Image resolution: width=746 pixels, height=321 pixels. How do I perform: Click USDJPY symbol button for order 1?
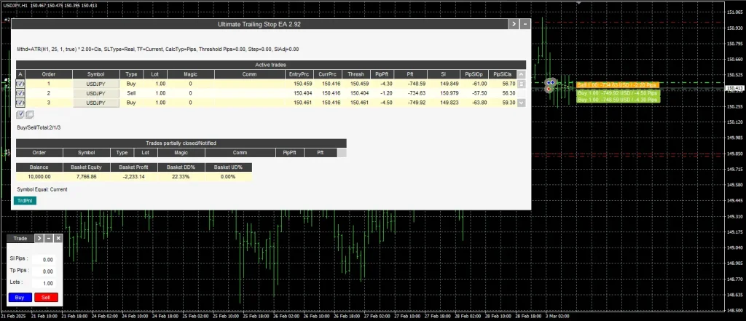[x=96, y=84]
